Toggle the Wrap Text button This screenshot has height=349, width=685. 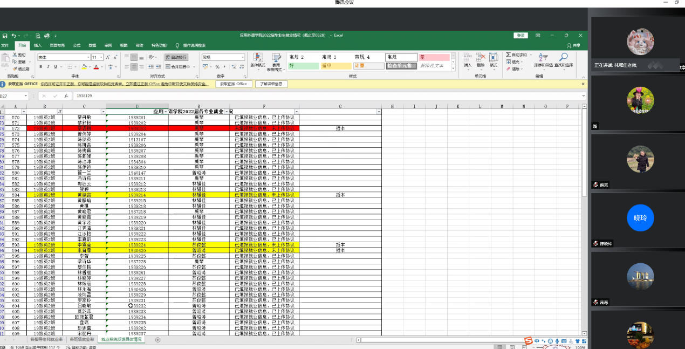click(176, 57)
